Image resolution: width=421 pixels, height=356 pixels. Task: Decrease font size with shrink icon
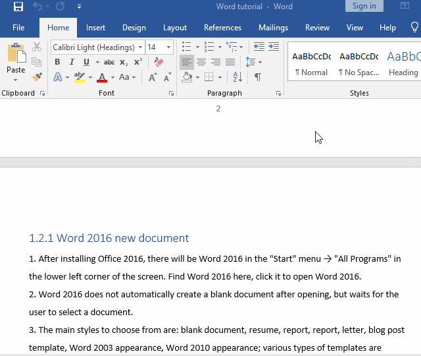167,78
